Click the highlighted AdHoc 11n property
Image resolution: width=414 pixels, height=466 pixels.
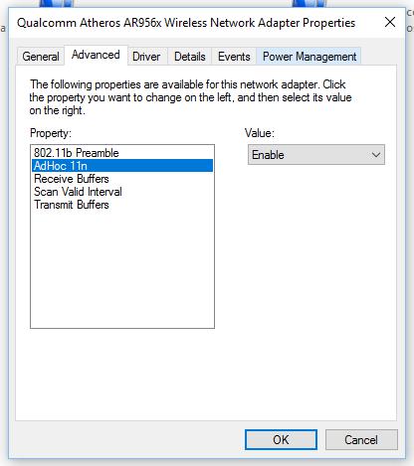click(x=122, y=166)
